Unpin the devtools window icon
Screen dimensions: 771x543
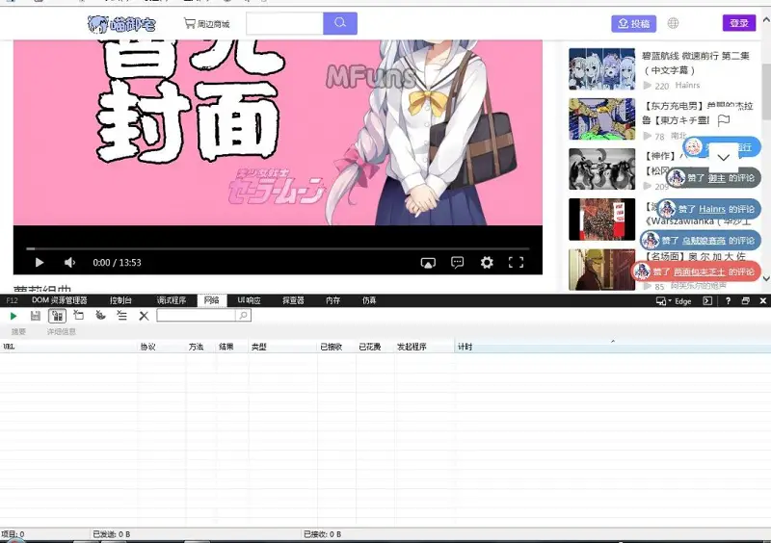tap(745, 300)
